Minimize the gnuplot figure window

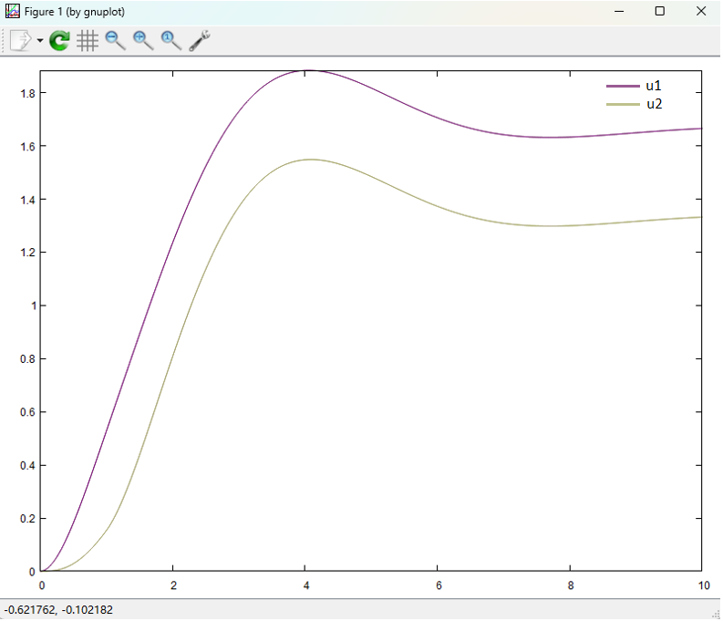tap(619, 12)
